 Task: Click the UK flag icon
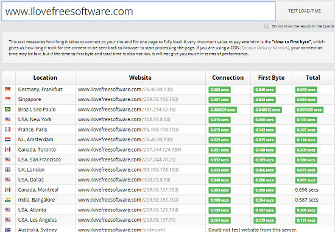coord(8,169)
